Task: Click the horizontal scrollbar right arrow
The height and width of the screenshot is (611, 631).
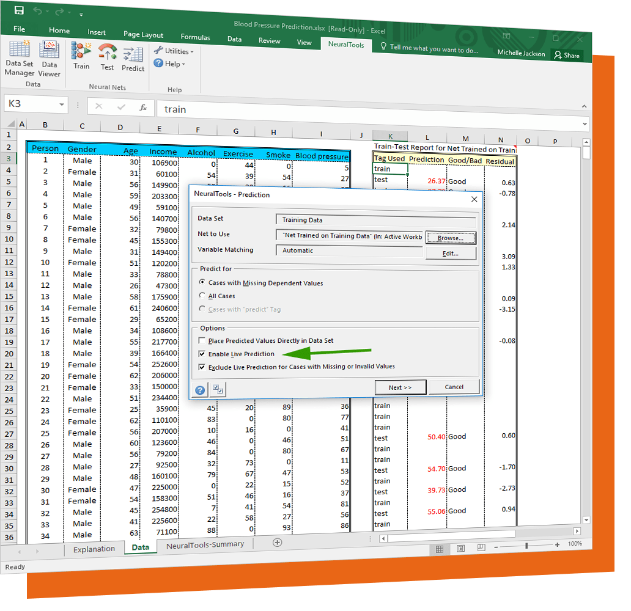Action: point(577,531)
